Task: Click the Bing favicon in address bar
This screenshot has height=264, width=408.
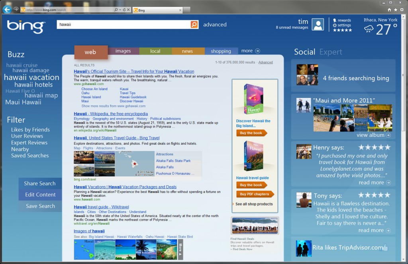Action: [23, 10]
